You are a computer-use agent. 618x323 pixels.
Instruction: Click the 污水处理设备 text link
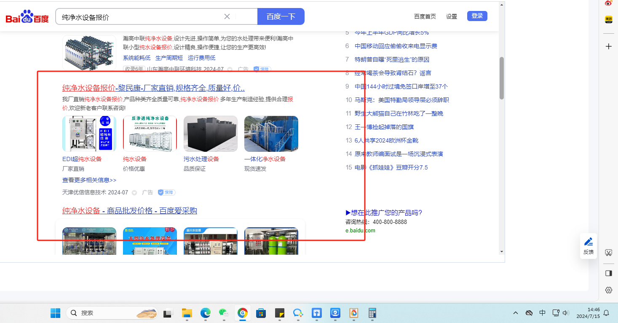[x=201, y=159]
